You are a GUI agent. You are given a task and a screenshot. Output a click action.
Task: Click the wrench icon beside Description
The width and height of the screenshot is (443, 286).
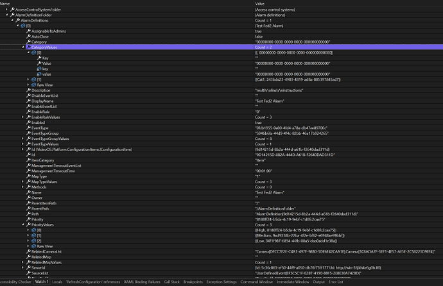pos(29,90)
